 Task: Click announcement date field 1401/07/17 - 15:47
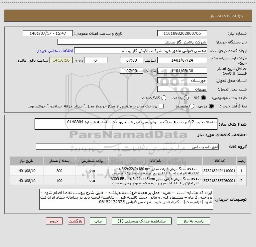click(48, 33)
